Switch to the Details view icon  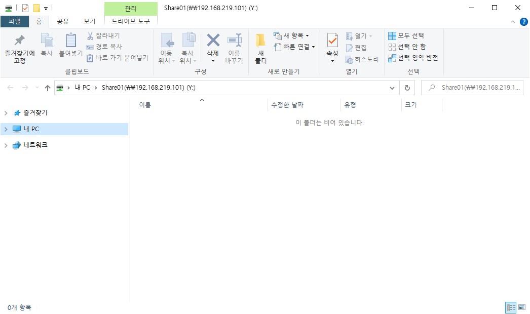(511, 307)
